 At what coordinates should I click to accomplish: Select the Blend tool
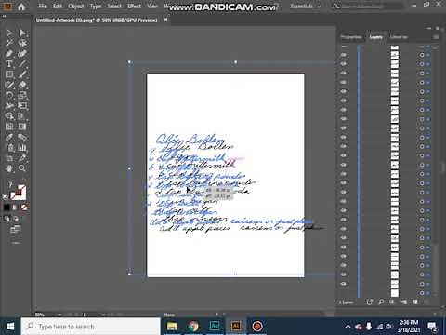(x=22, y=137)
